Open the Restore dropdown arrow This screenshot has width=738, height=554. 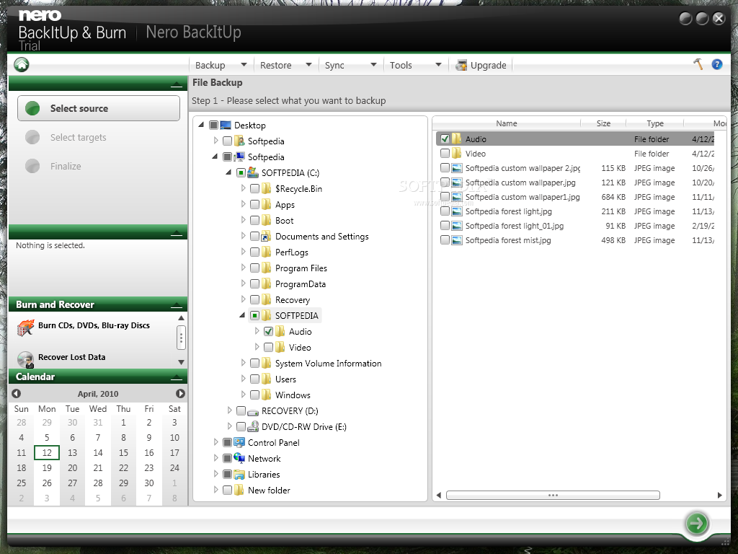[308, 64]
